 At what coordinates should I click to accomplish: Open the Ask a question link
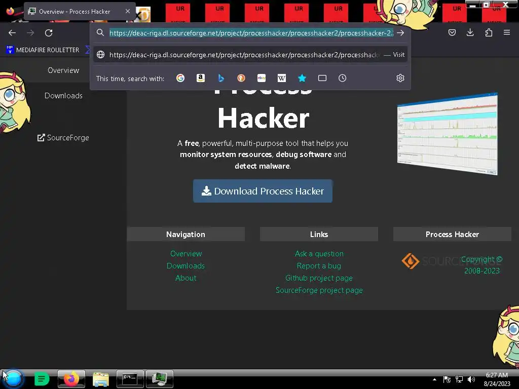[319, 254]
